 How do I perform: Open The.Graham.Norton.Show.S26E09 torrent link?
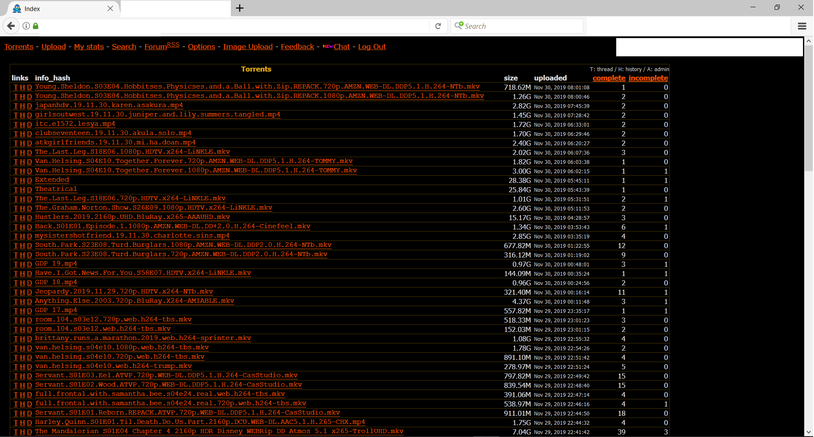point(153,208)
